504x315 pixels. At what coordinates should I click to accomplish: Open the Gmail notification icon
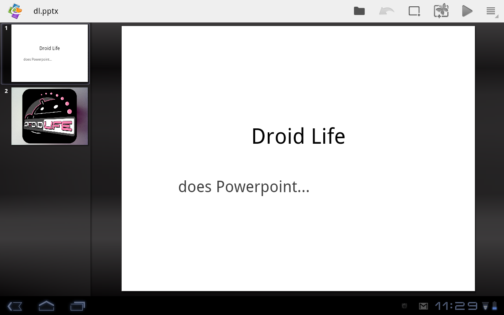point(423,306)
